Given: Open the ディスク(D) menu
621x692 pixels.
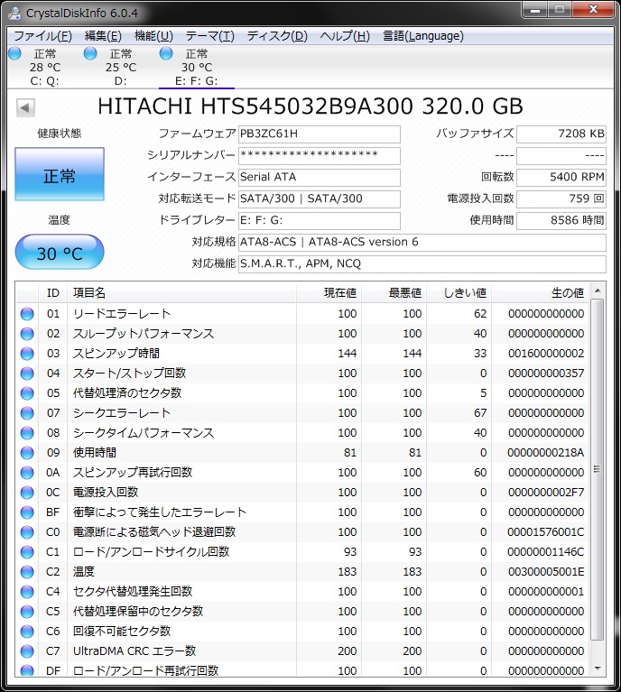Looking at the screenshot, I should (x=277, y=36).
